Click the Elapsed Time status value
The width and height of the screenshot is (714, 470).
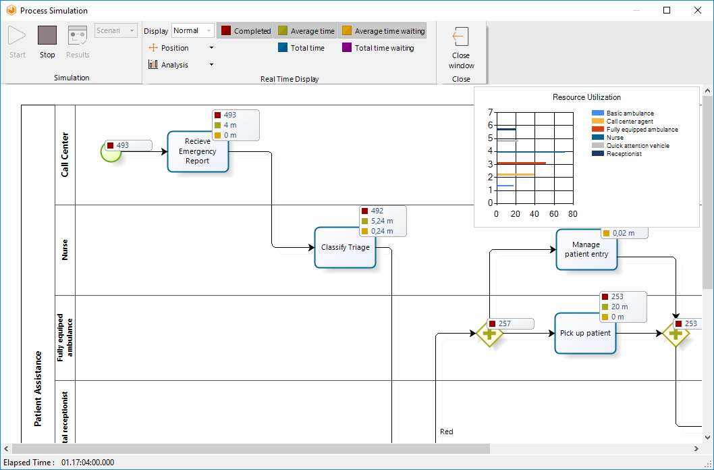88,463
